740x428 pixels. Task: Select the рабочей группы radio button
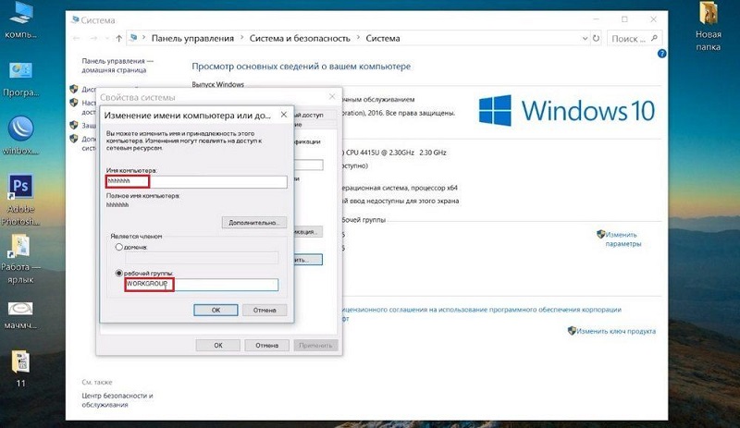[x=117, y=273]
